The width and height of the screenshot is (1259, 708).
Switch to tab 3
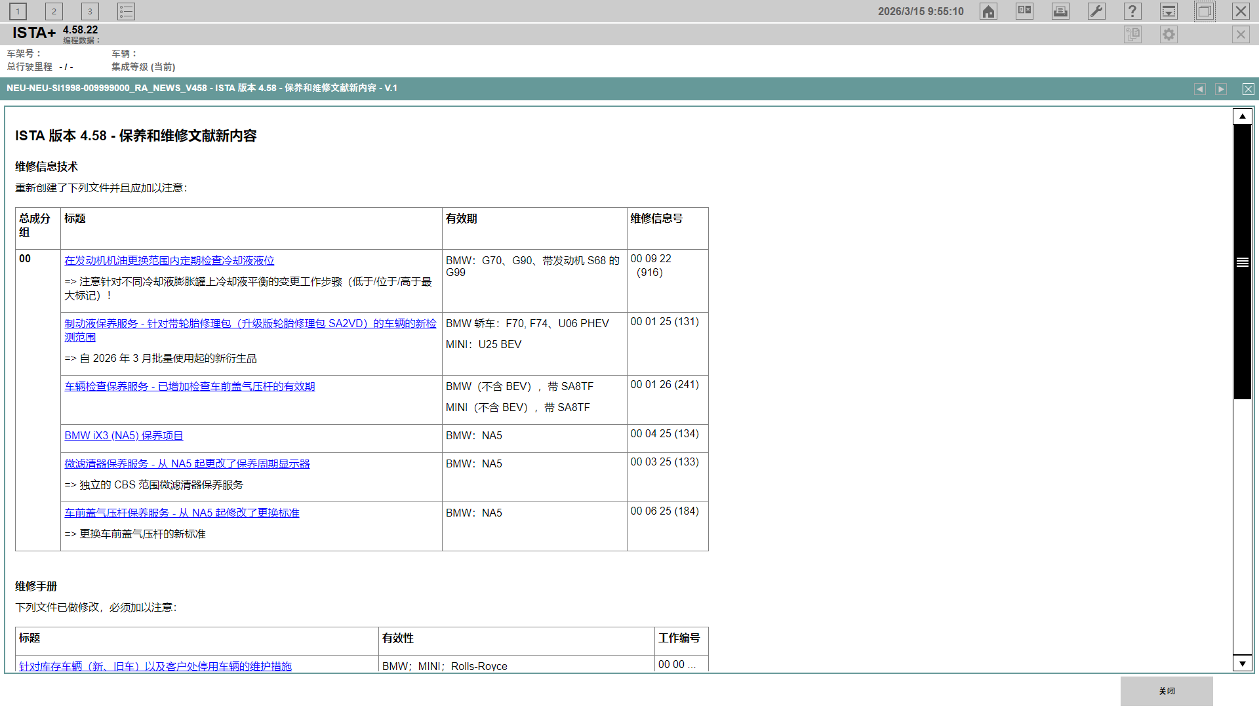pyautogui.click(x=90, y=11)
